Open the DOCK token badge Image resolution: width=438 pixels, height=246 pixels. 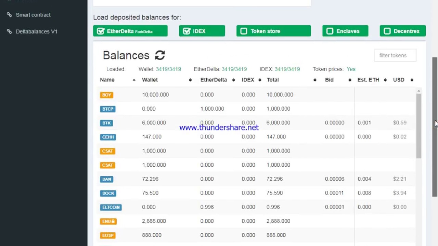[x=108, y=193]
